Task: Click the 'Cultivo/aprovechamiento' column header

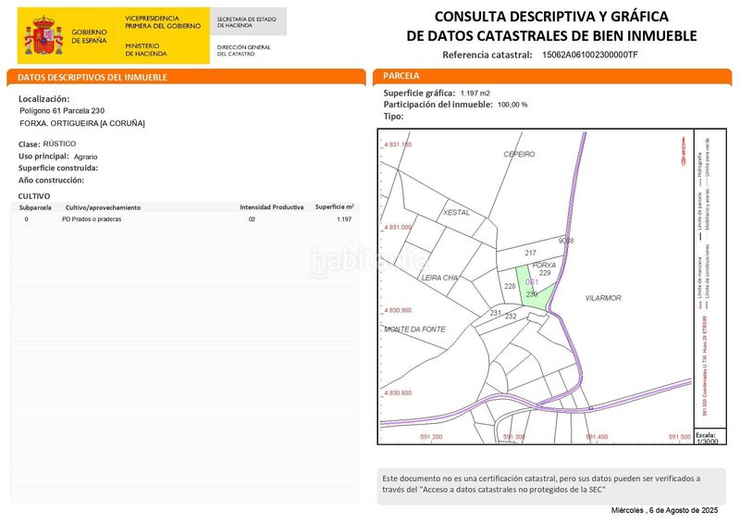Action: click(x=103, y=207)
